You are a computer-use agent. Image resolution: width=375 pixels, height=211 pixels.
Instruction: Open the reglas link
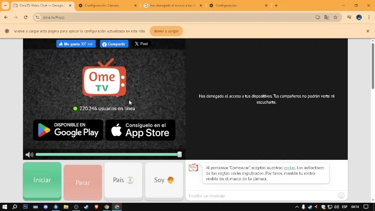tap(289, 168)
